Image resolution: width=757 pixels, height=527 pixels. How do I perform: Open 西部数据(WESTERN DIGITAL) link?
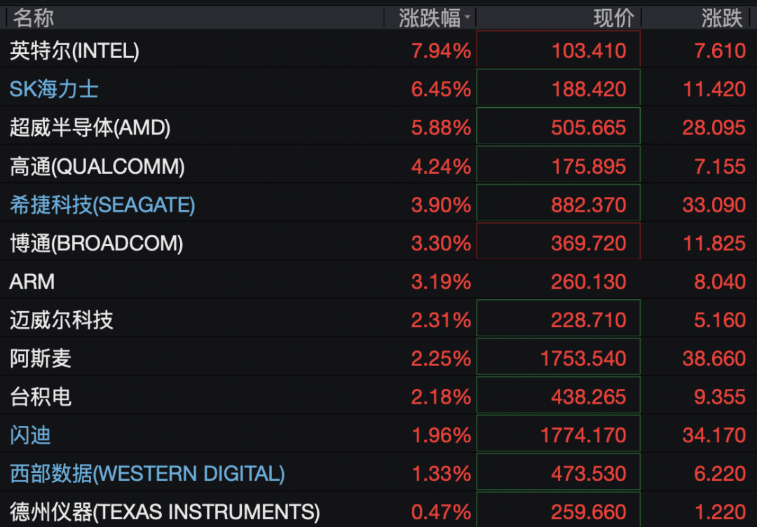pos(147,474)
